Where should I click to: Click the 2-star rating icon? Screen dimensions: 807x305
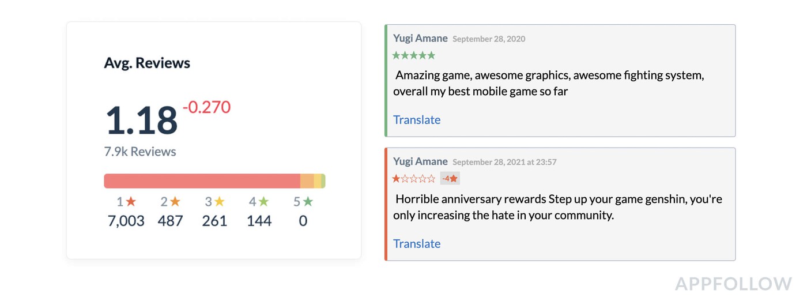(x=175, y=202)
